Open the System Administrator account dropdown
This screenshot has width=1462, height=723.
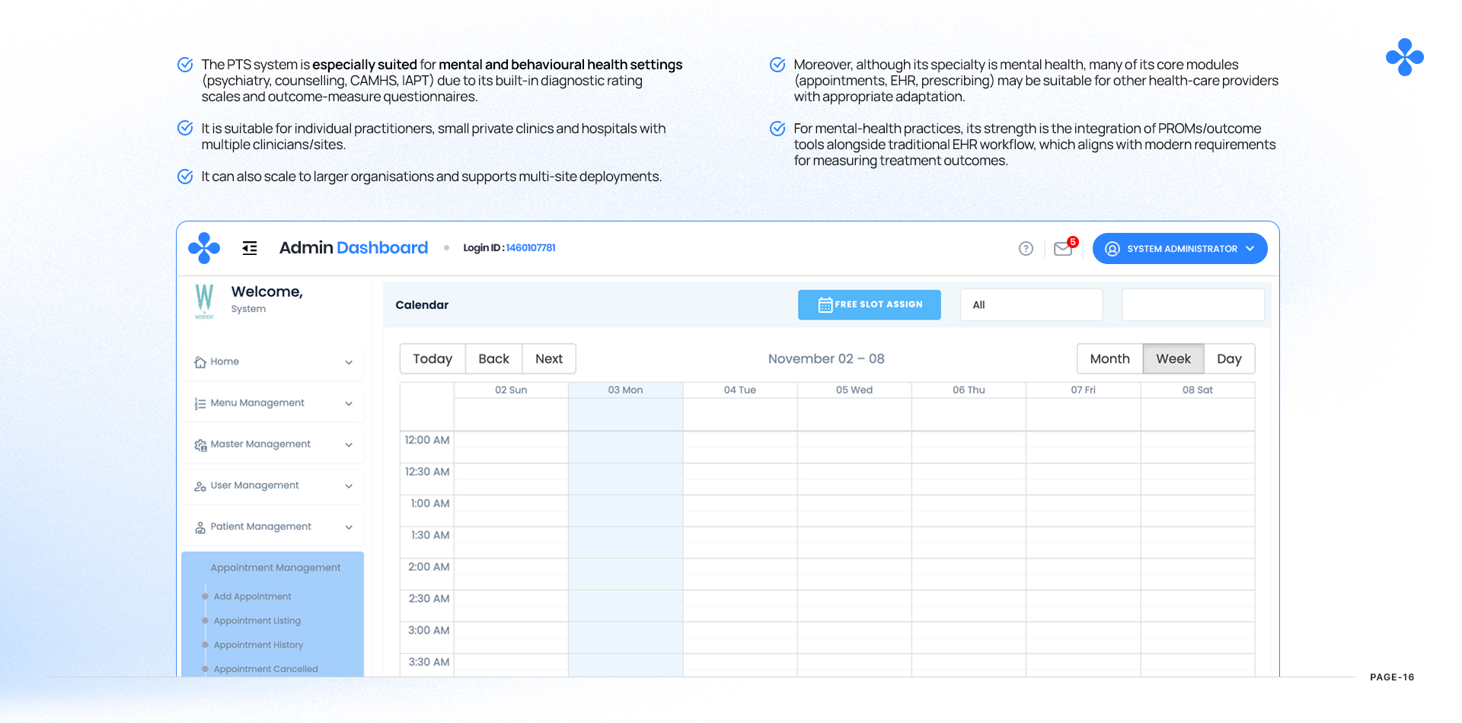click(x=1179, y=249)
